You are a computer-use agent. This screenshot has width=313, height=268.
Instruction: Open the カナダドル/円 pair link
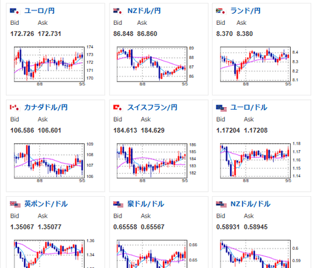click(46, 107)
